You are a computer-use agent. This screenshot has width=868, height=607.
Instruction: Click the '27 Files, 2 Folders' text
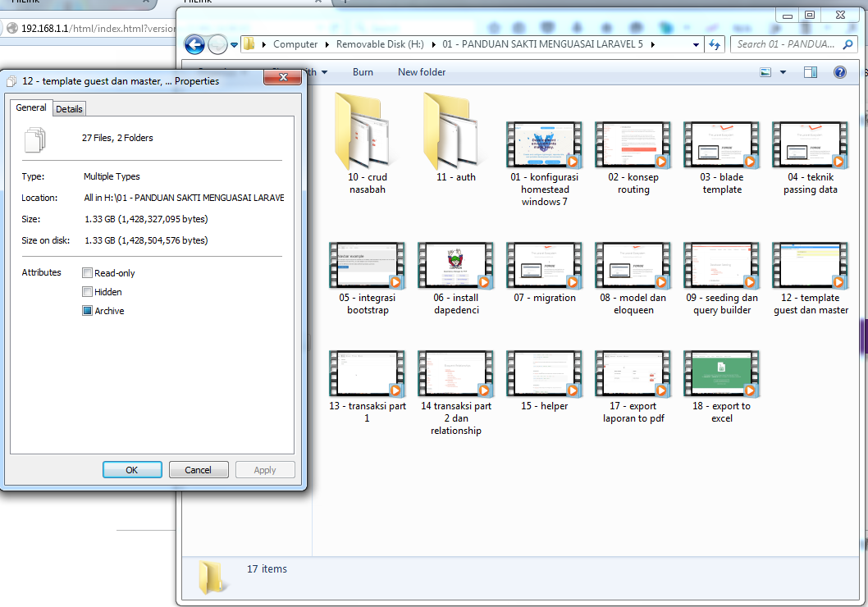(x=117, y=138)
